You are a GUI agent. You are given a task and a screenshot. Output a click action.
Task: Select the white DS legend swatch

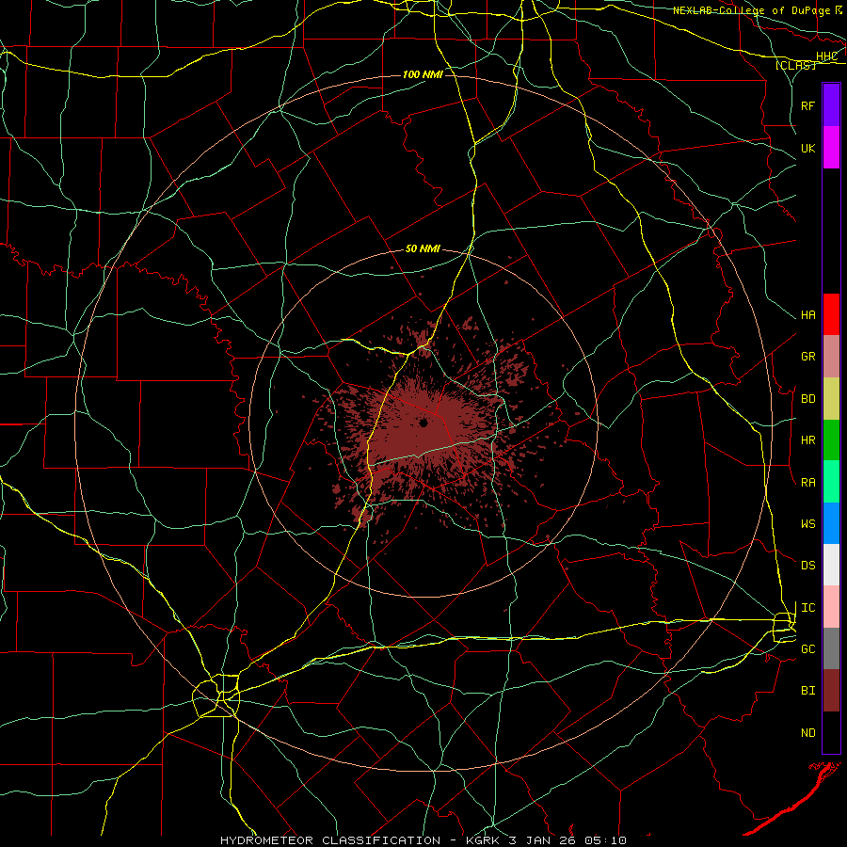(x=831, y=565)
